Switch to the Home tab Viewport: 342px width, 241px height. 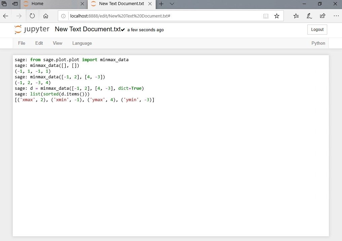(x=54, y=4)
